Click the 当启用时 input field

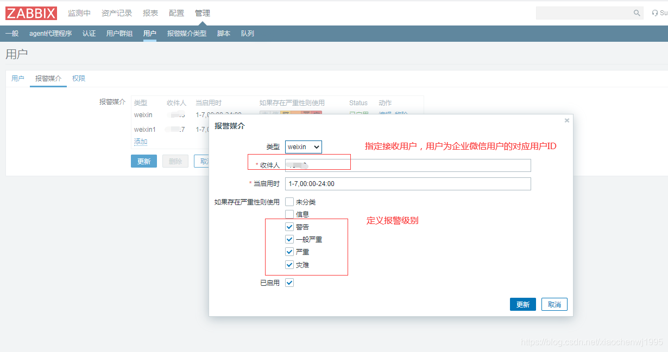point(408,184)
